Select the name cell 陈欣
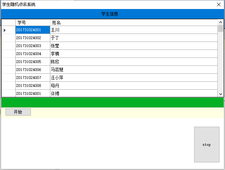Screen dimensions: 225x170 [134, 62]
